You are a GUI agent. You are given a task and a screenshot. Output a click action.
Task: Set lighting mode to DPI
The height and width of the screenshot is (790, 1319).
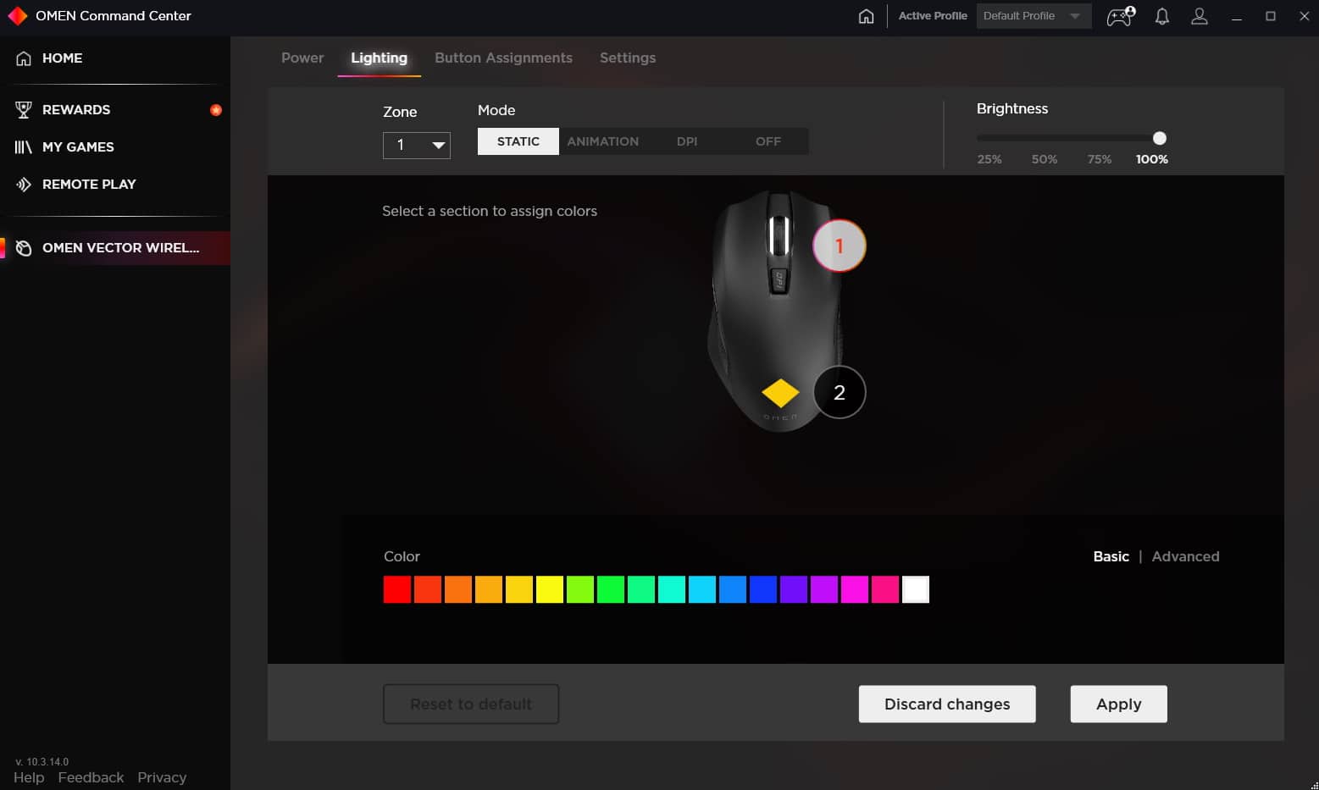tap(686, 141)
